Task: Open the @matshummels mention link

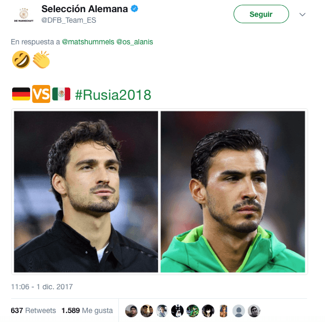Action: 88,42
